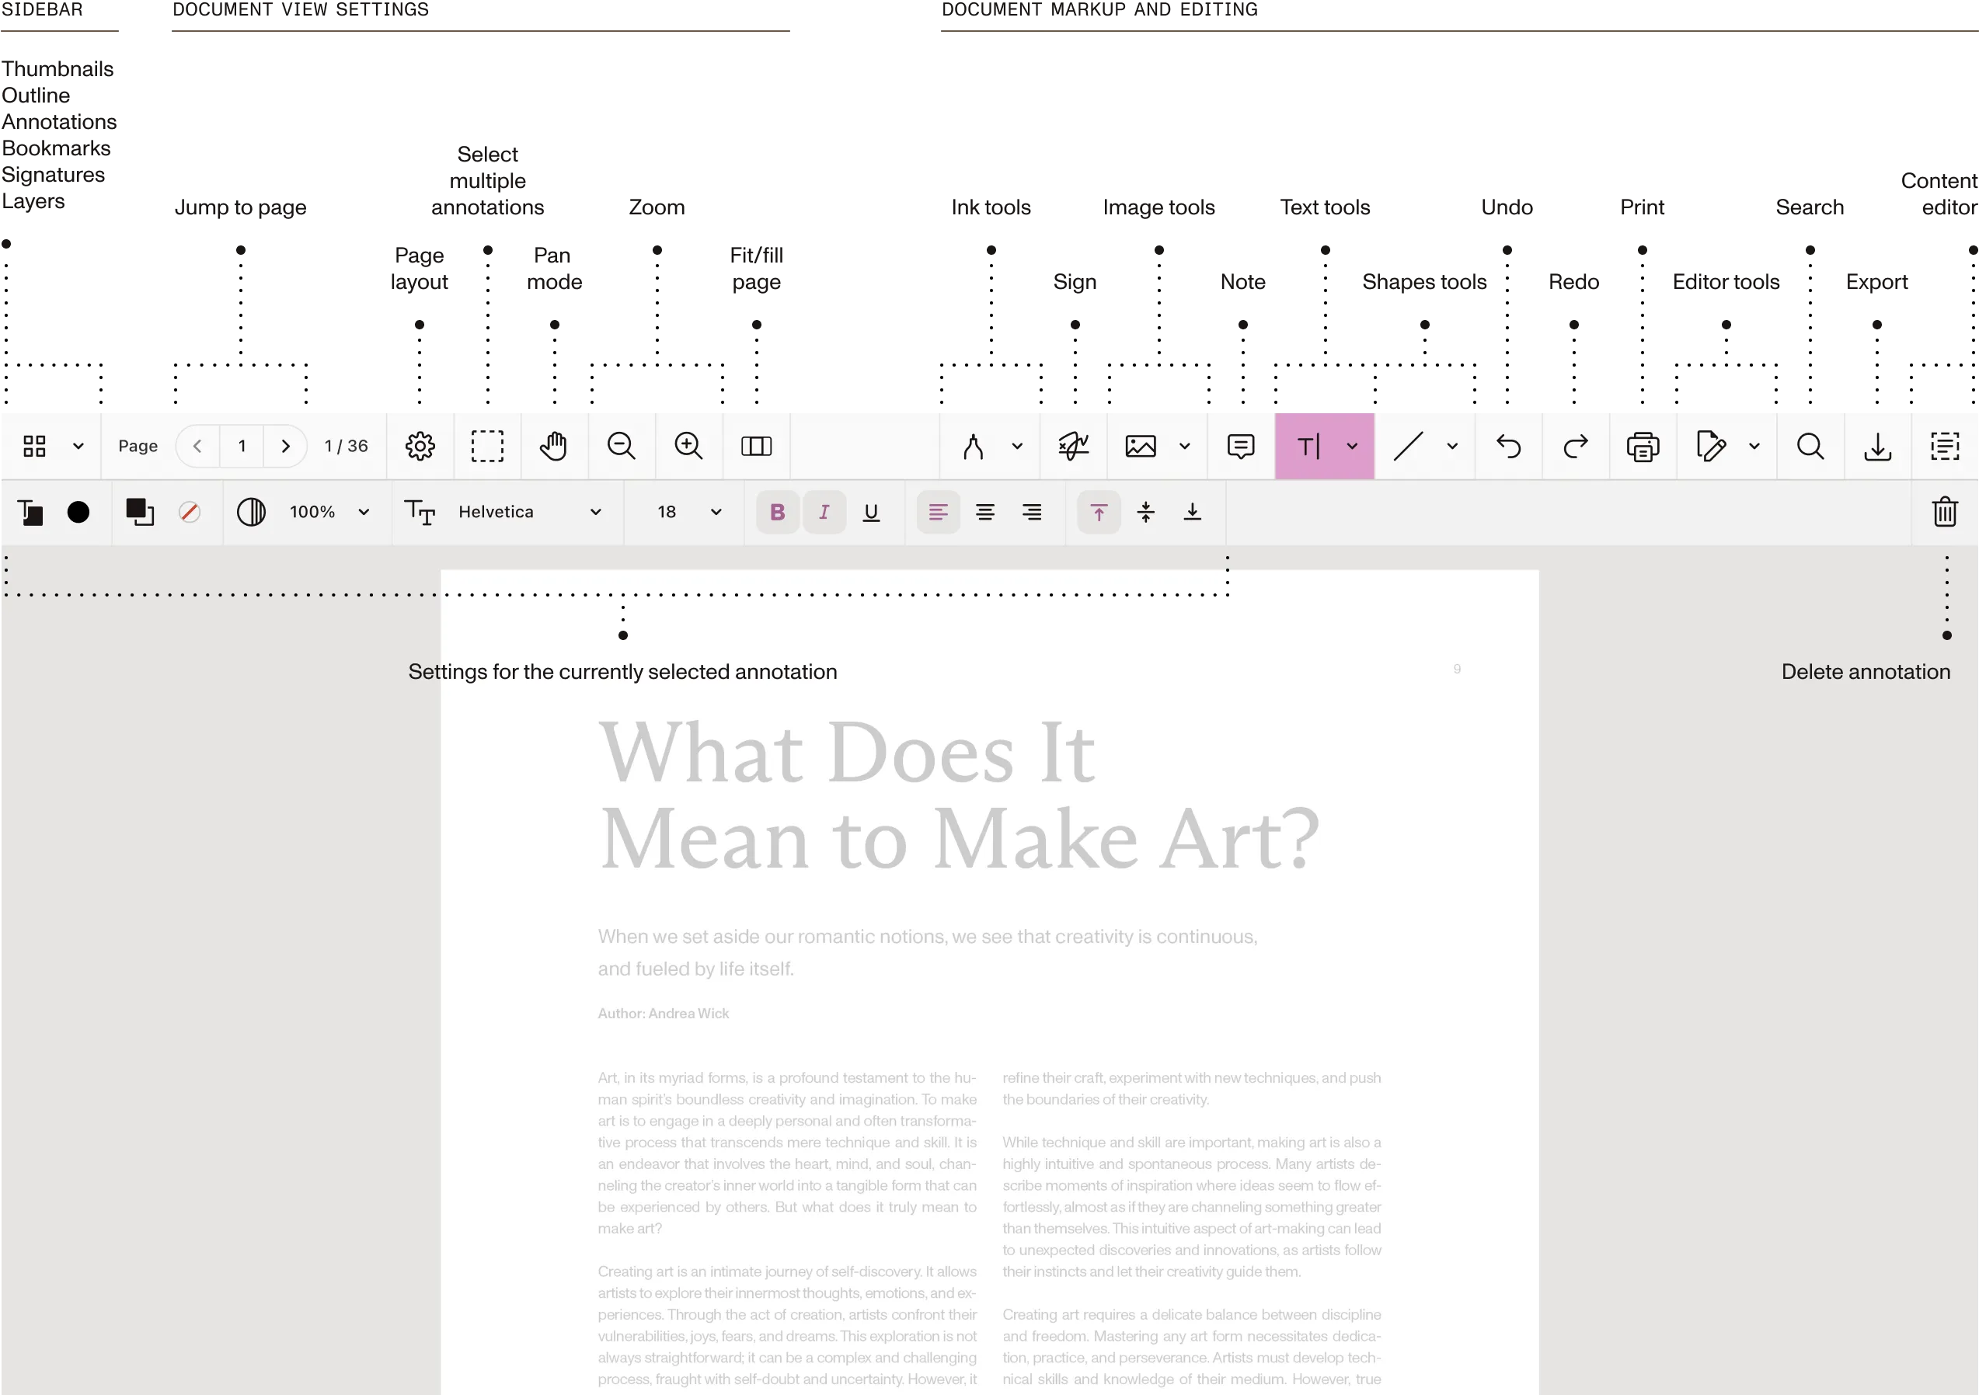
Task: Go to the next page
Action: click(285, 446)
